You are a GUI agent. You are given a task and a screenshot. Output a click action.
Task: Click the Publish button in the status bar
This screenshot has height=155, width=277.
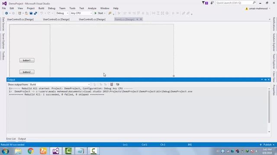click(x=267, y=145)
